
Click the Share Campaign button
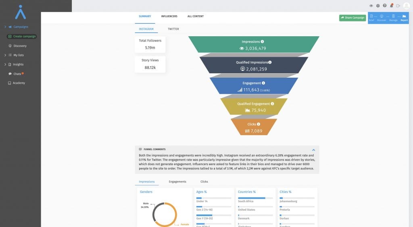[353, 18]
